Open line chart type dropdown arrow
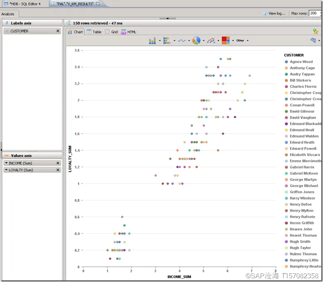 pos(189,41)
